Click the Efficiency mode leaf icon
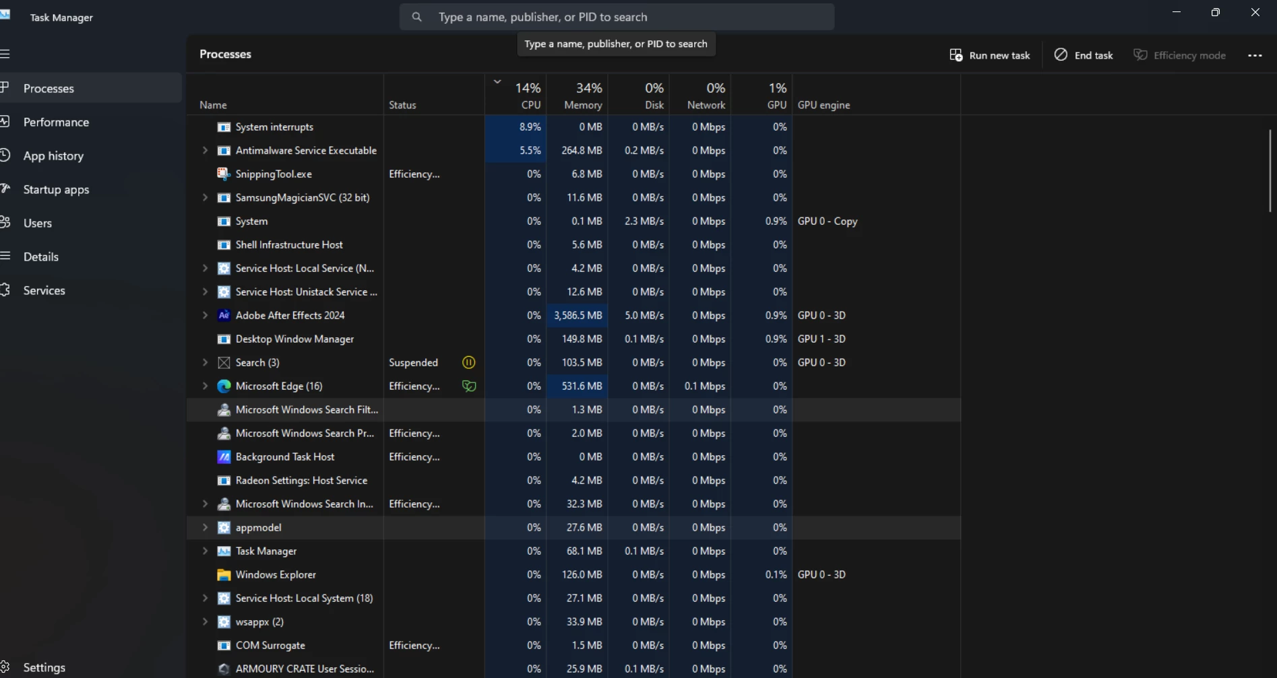The height and width of the screenshot is (678, 1277). [1140, 55]
